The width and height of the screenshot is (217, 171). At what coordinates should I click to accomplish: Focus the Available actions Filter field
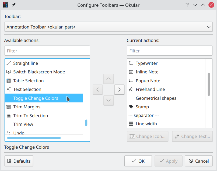47,51
